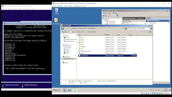Toggle the preview pane icon in explorer
The height and width of the screenshot is (97, 172).
pyautogui.click(x=147, y=32)
